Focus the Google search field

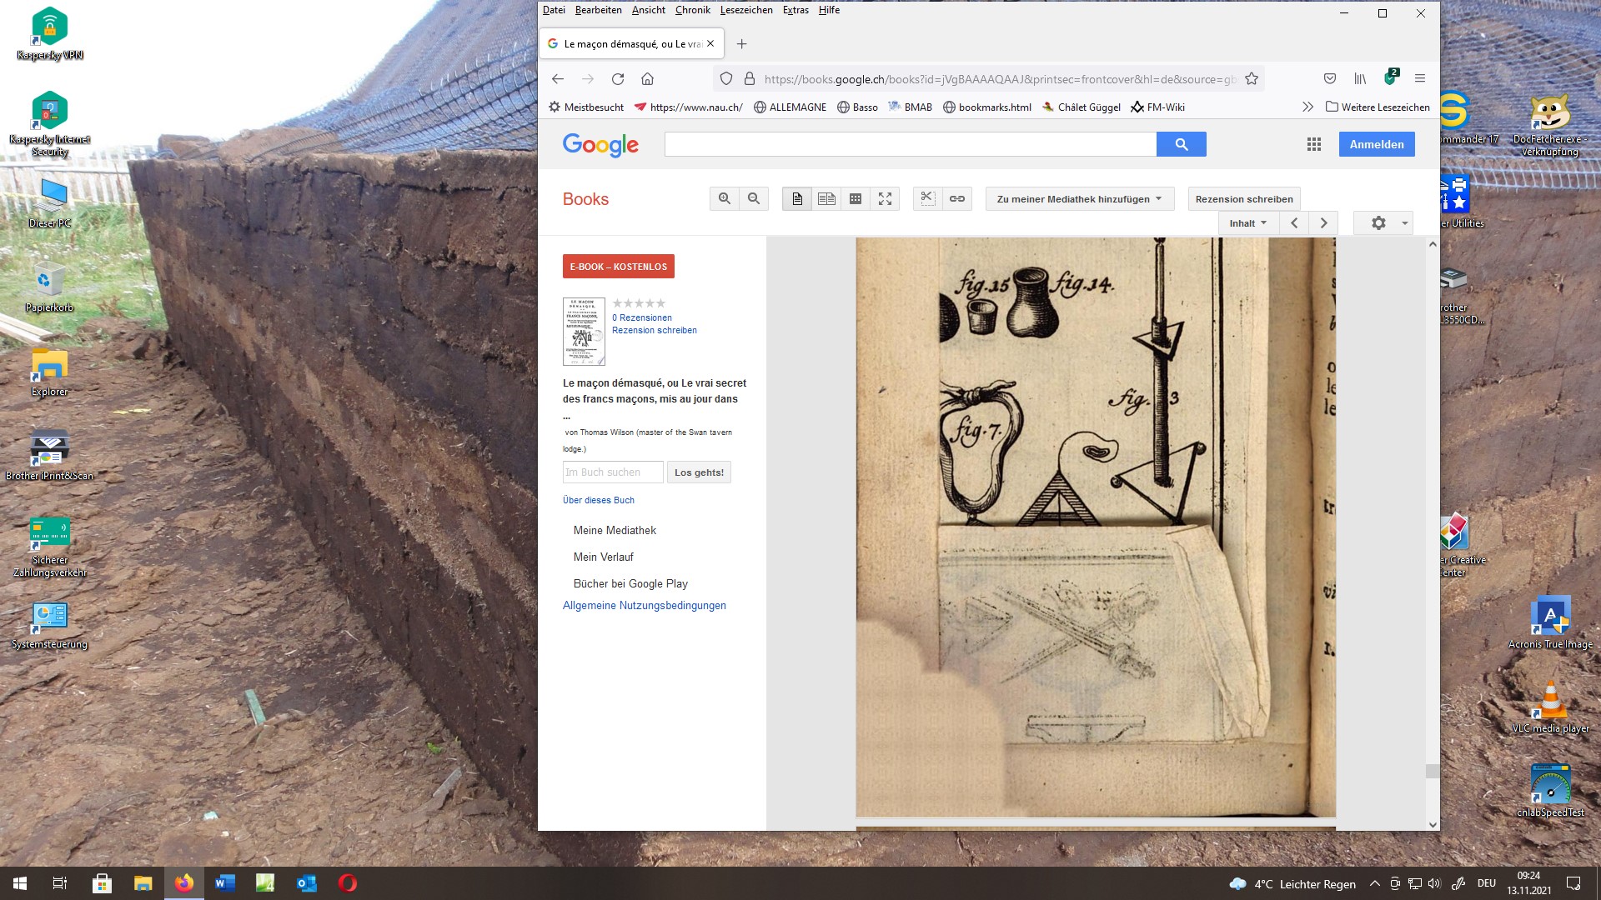911,144
